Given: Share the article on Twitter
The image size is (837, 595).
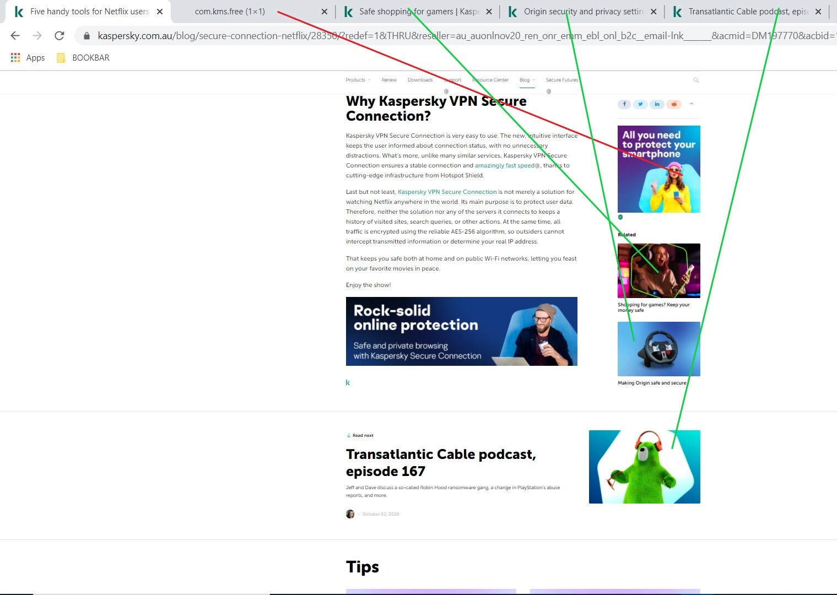Looking at the screenshot, I should tap(640, 104).
